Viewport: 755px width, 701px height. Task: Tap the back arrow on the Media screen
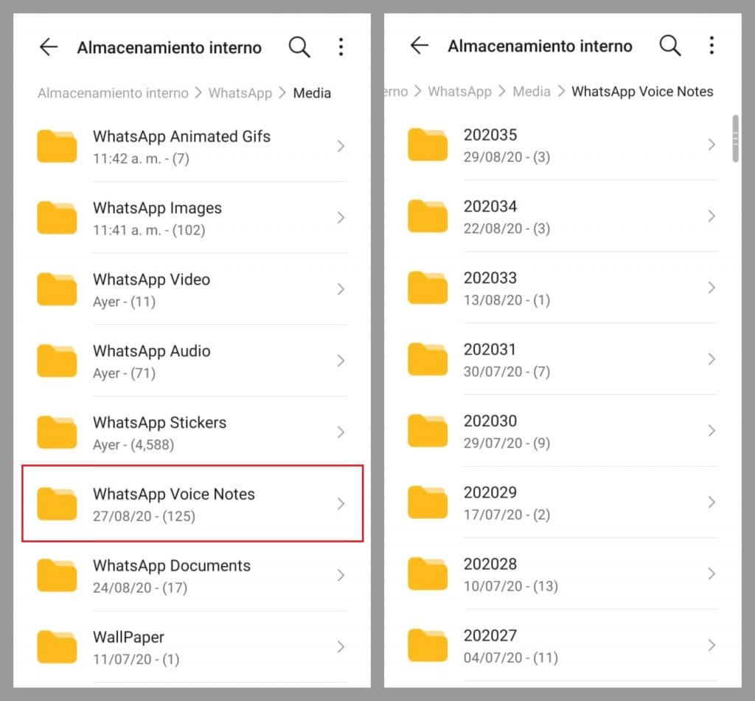49,47
